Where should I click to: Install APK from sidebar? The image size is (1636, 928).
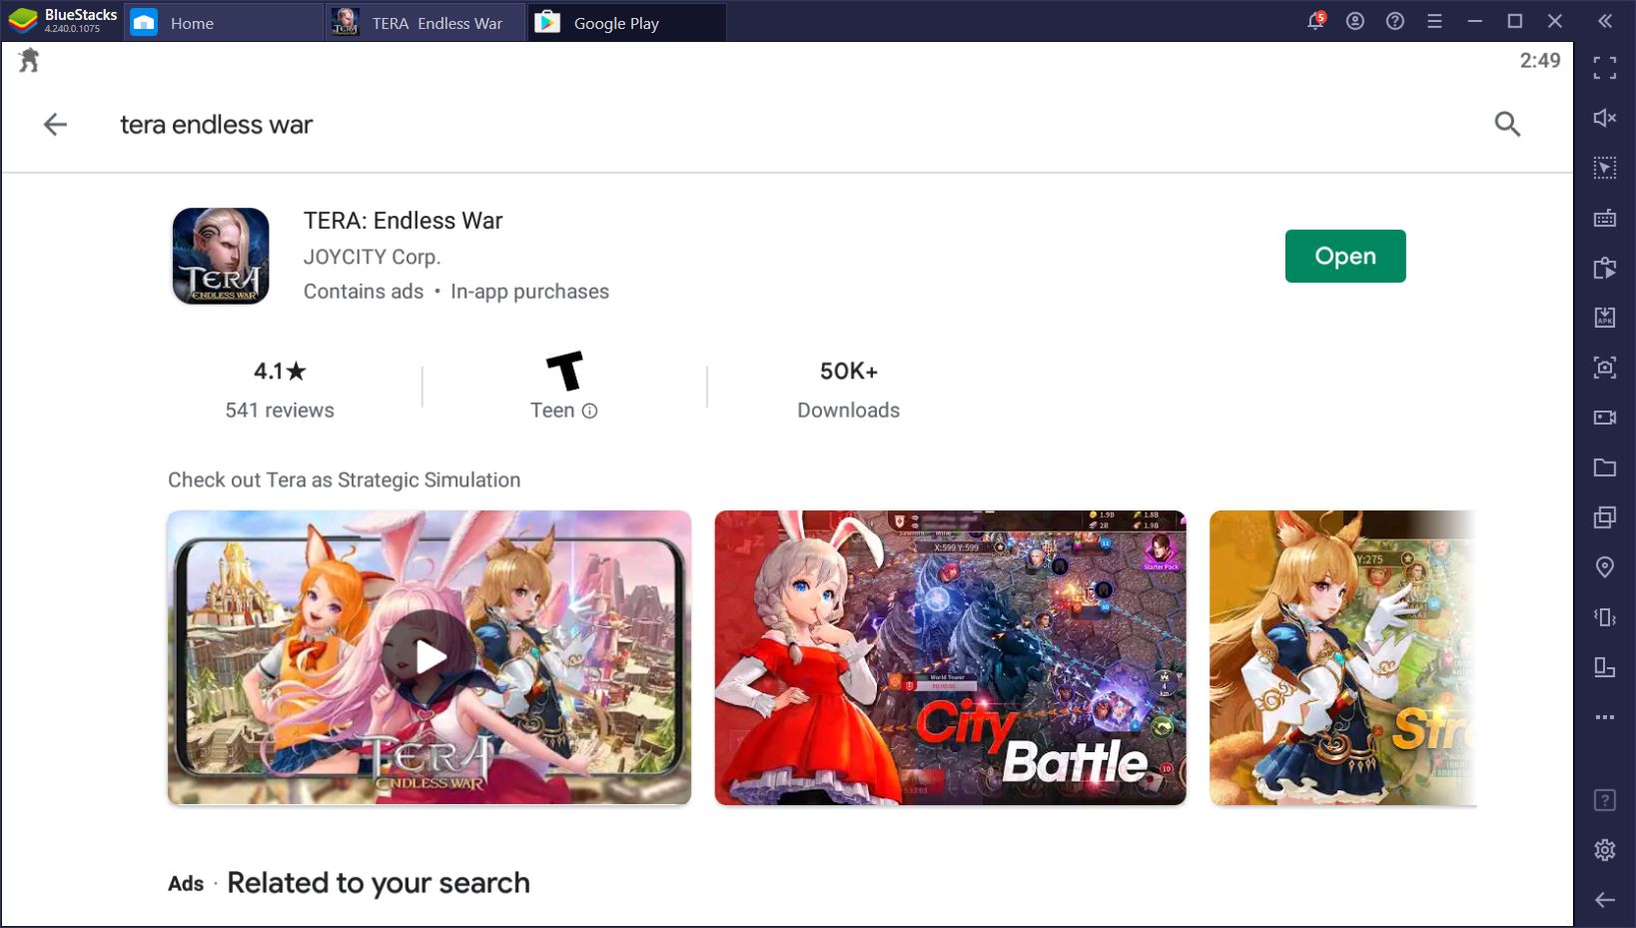(1605, 318)
